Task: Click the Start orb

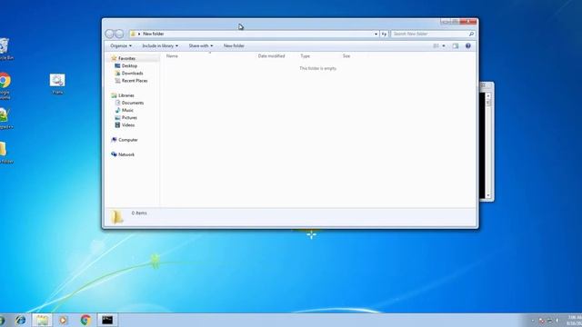Action: [x=2, y=320]
